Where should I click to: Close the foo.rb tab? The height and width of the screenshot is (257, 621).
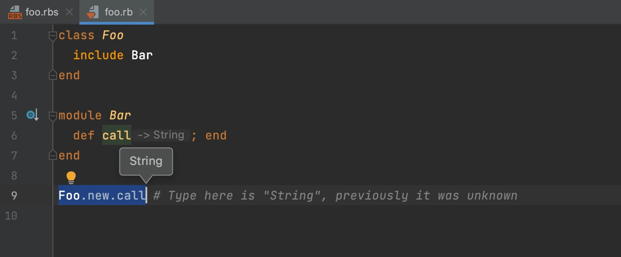[143, 12]
